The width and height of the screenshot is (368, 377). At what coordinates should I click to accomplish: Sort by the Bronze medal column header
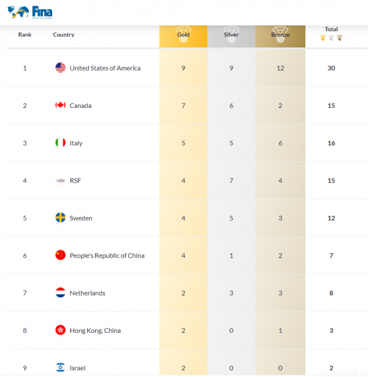(280, 35)
